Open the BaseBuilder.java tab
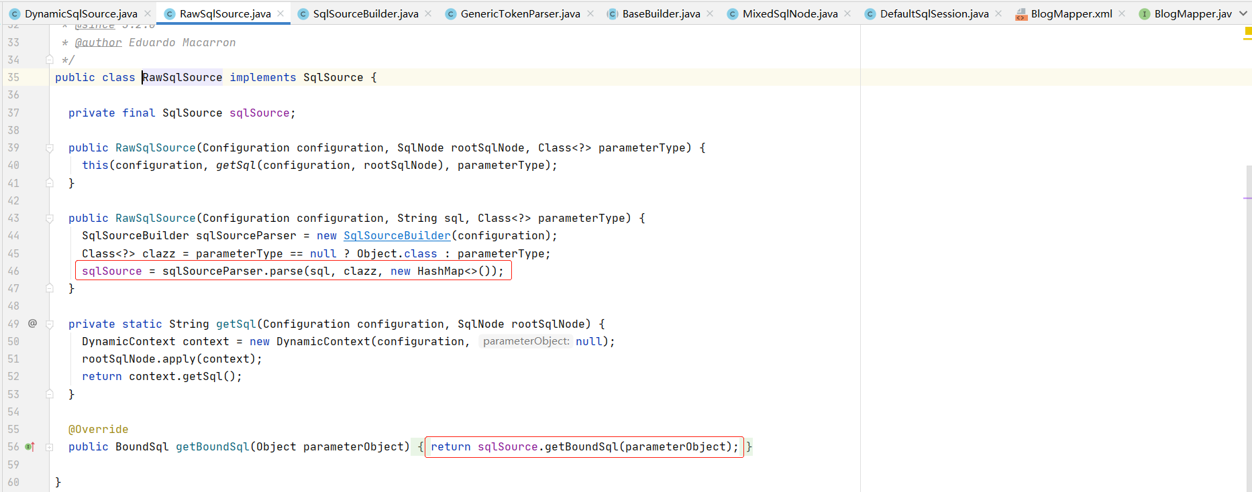Screen dimensions: 1252x492 point(661,13)
